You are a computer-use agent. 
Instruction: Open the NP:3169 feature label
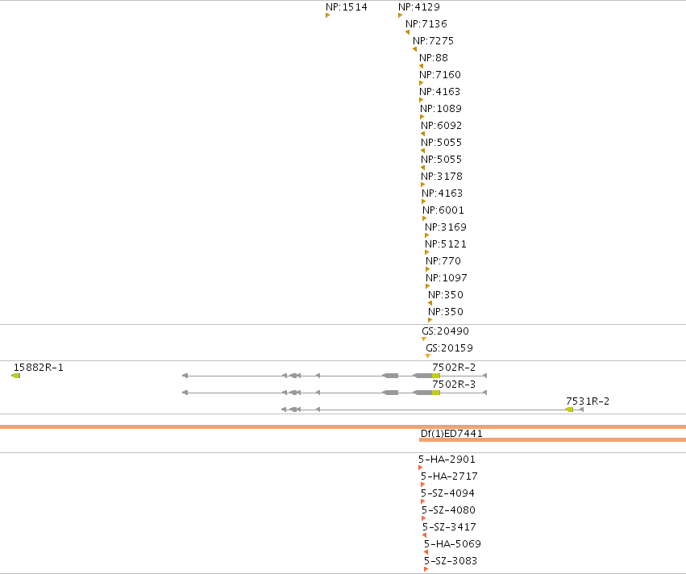pyautogui.click(x=446, y=227)
